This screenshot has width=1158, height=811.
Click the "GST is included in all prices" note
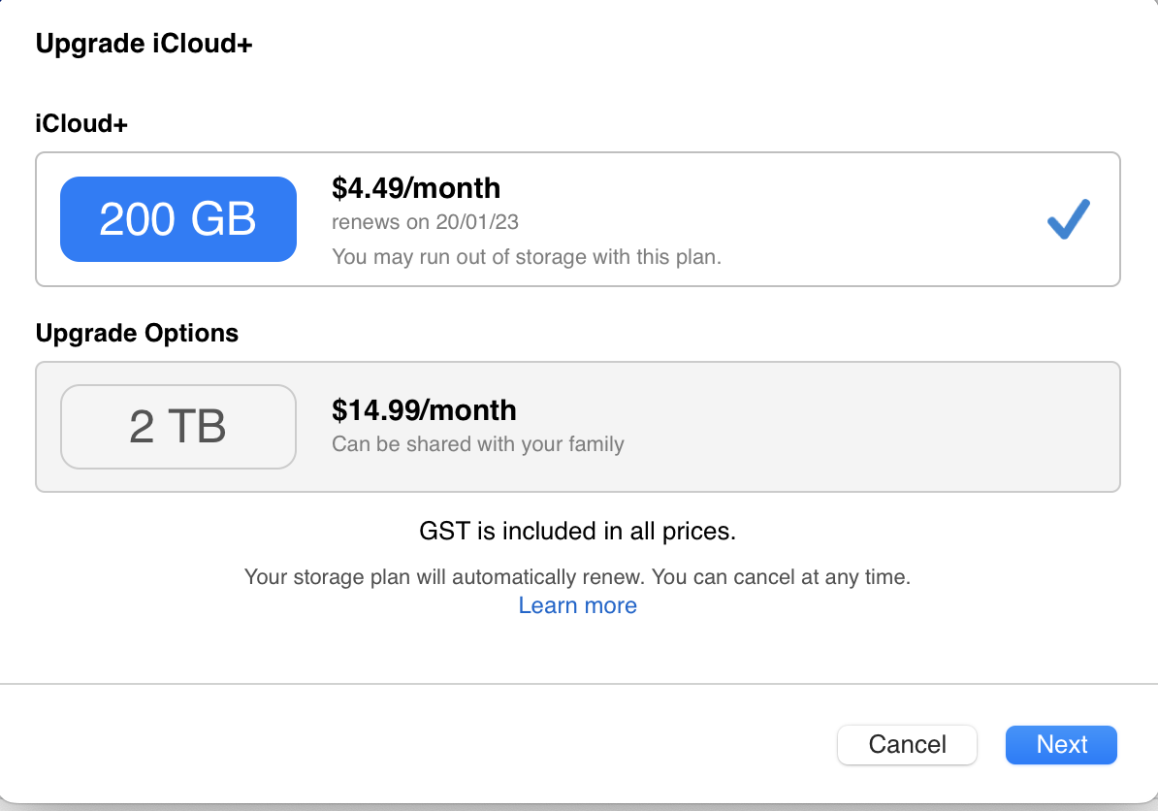pos(577,532)
